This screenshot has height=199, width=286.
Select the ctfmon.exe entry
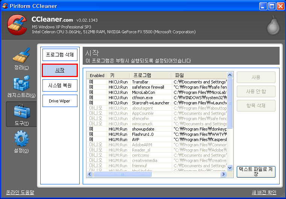point(157,98)
